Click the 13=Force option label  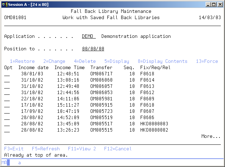coord(207,61)
